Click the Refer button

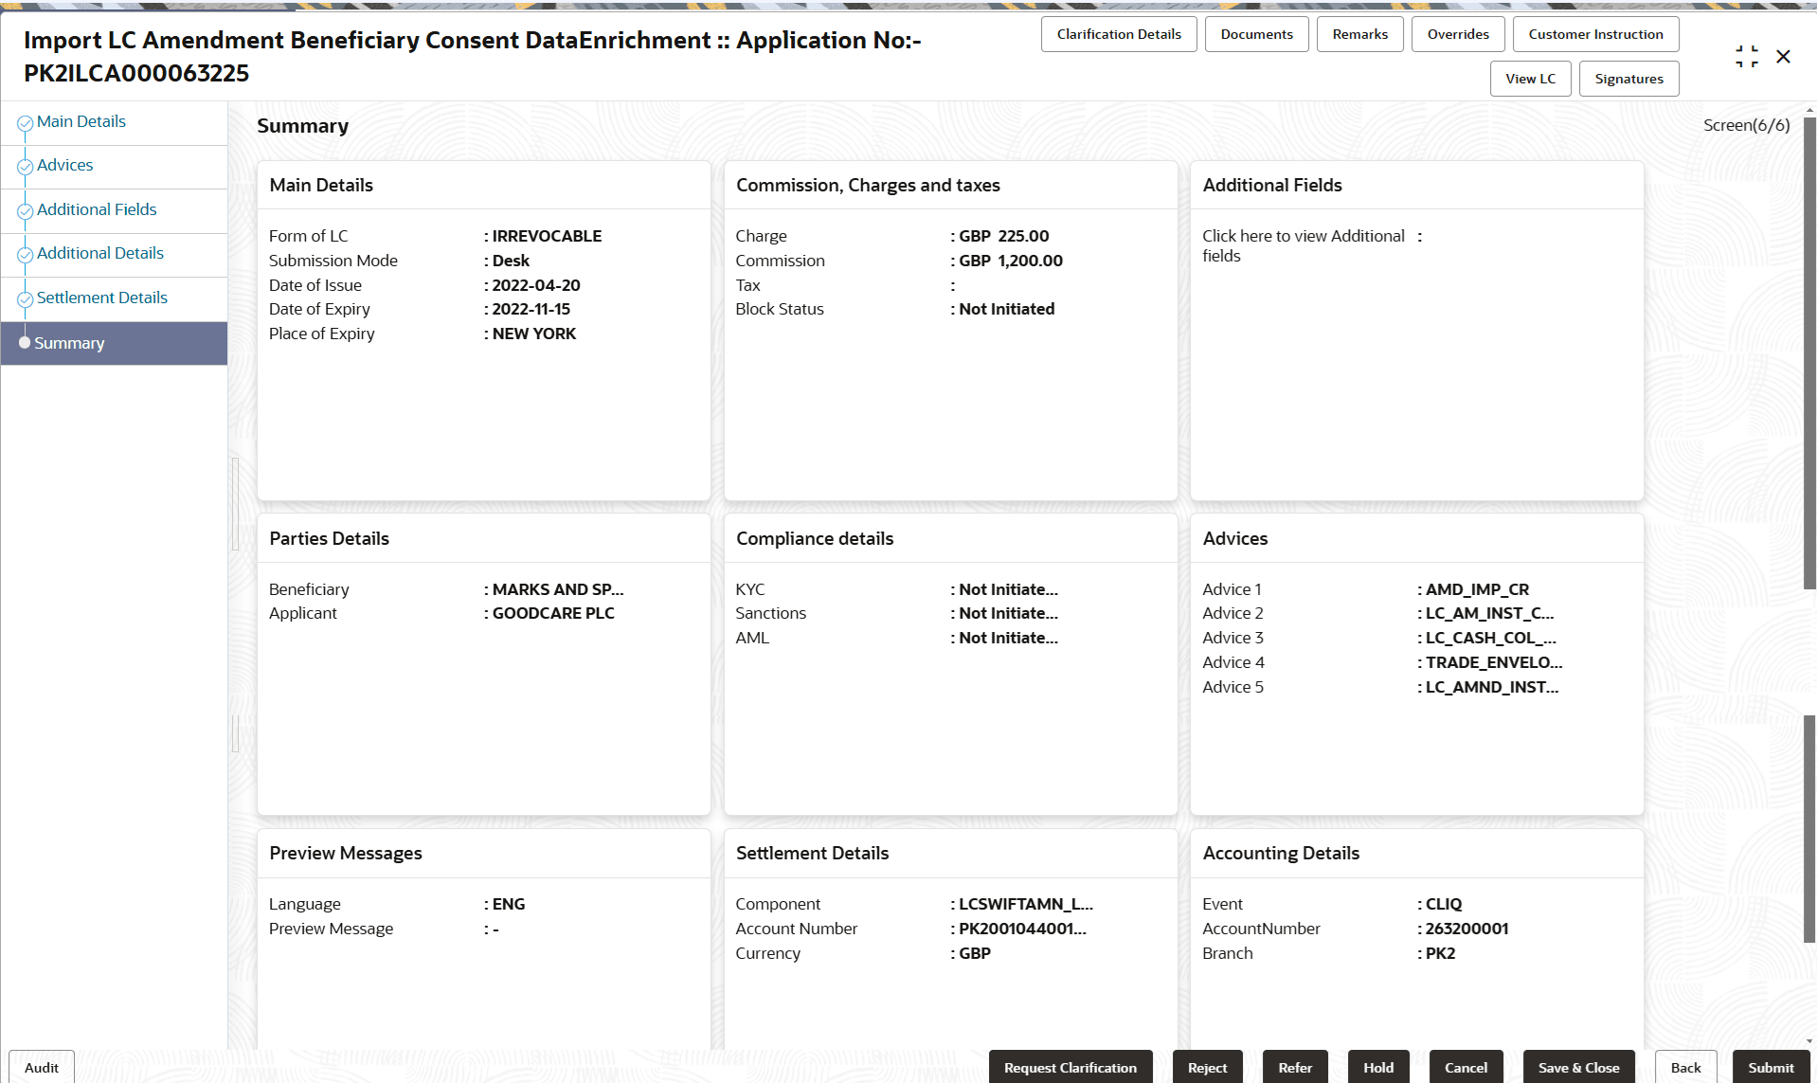pyautogui.click(x=1295, y=1067)
